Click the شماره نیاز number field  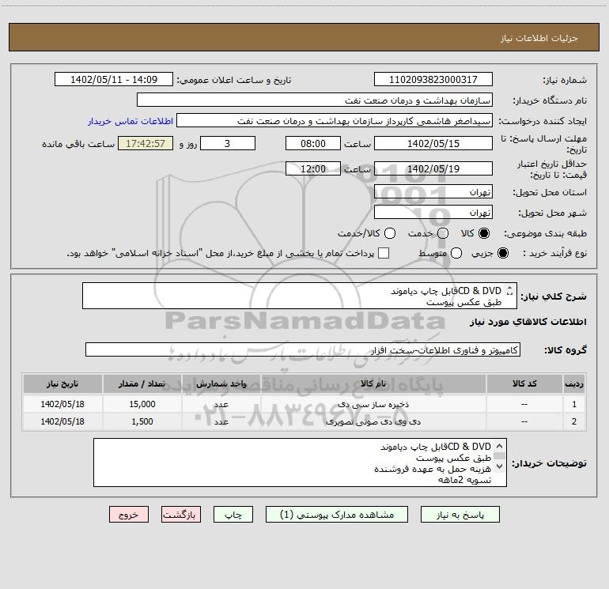coord(433,79)
